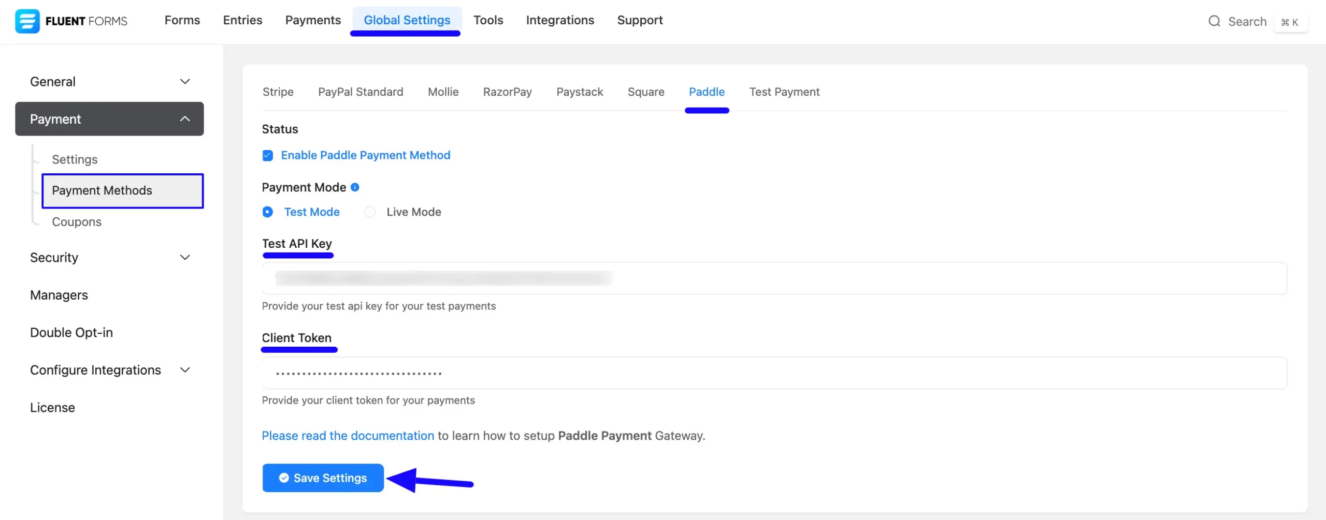Click 'Provide your test api key' hint text
This screenshot has width=1326, height=520.
click(379, 306)
